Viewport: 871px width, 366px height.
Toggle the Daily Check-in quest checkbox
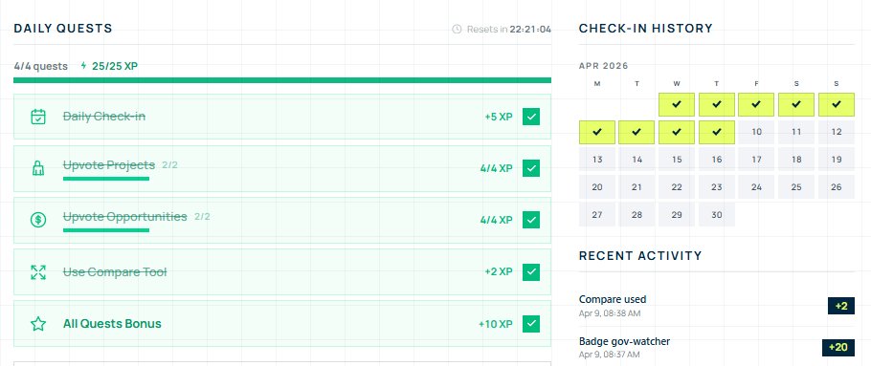coord(531,117)
